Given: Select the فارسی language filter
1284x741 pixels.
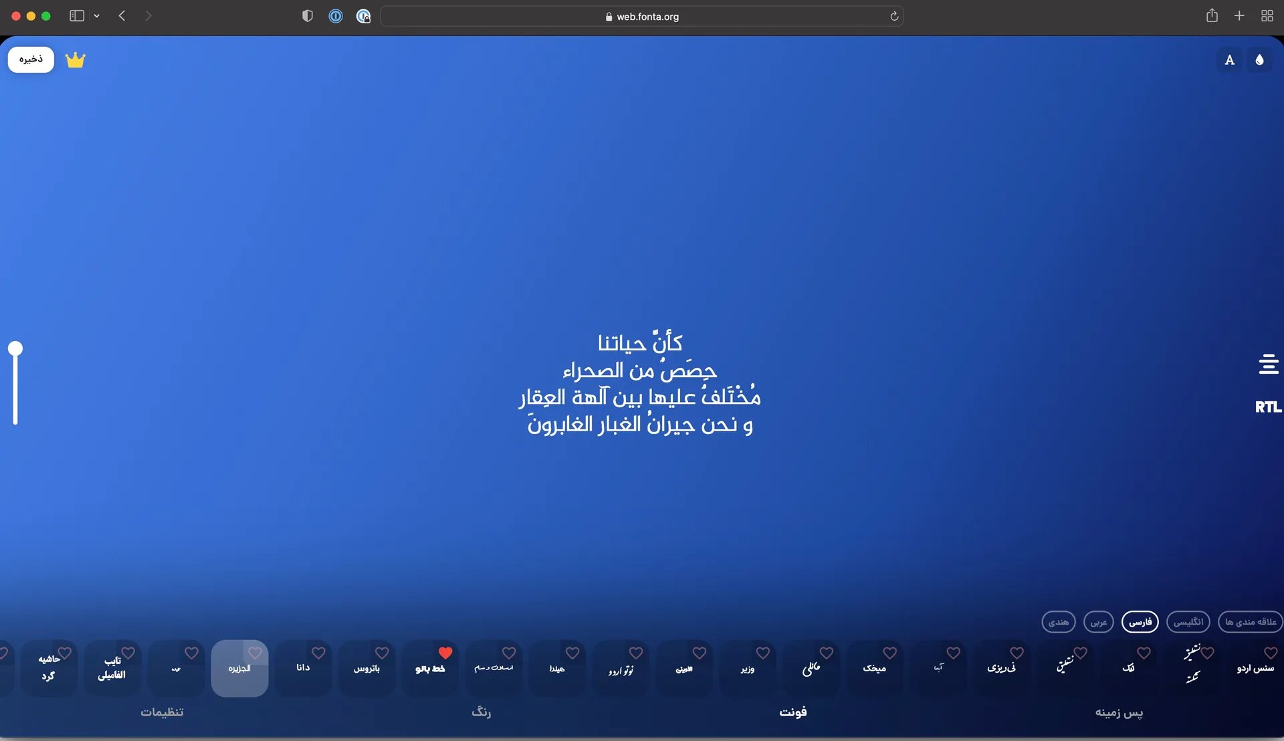Looking at the screenshot, I should click(x=1140, y=622).
